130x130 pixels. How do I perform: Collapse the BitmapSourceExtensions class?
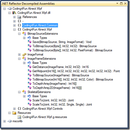click(19, 34)
